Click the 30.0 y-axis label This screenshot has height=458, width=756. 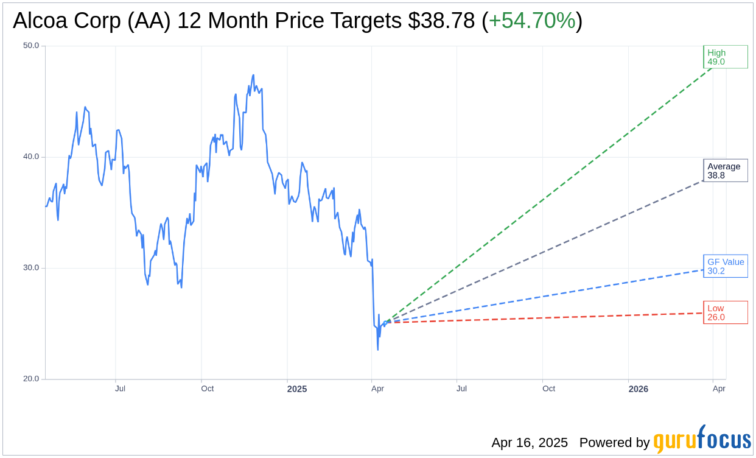[31, 268]
